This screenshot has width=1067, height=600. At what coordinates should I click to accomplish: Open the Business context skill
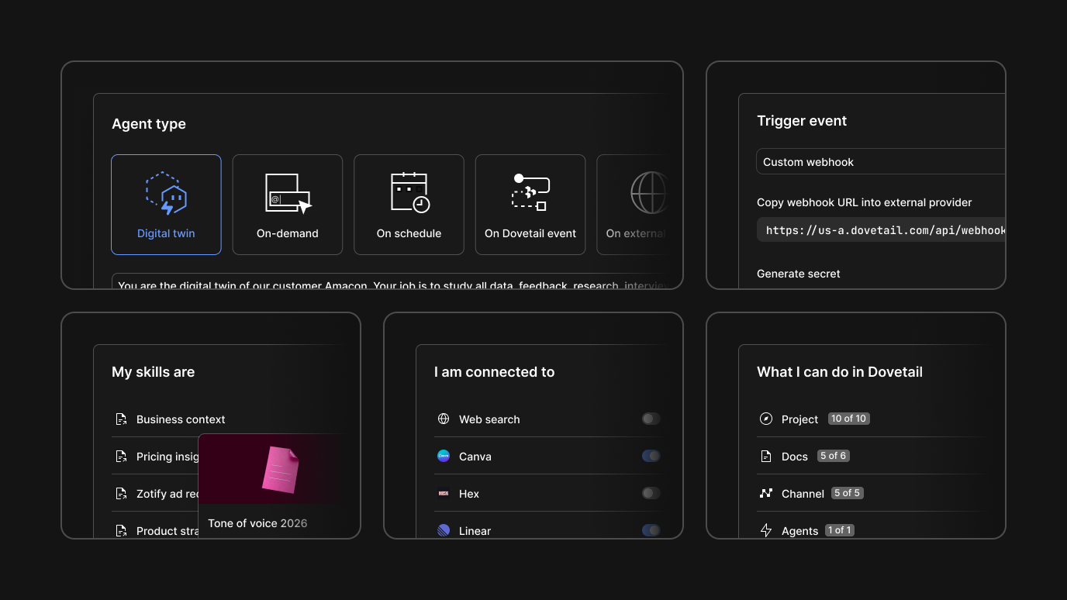(181, 419)
